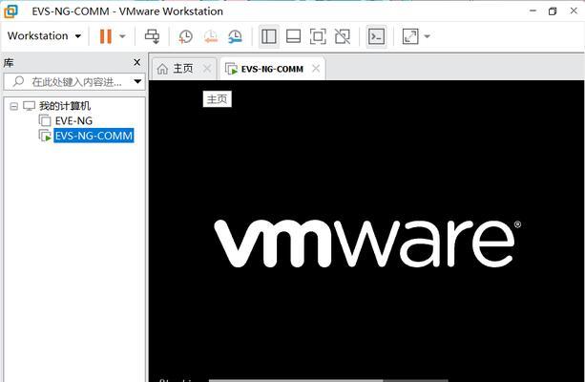This screenshot has height=382, width=585.
Task: Restore down the VMware Workstation window
Action: click(x=553, y=11)
